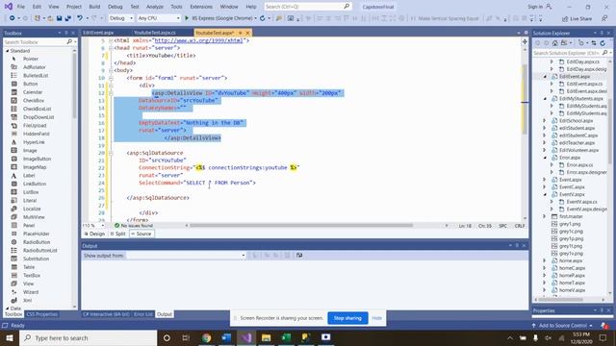Open the File menu
The height and width of the screenshot is (346, 616).
coord(21,7)
